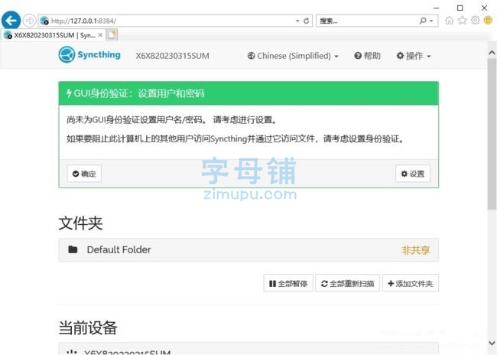Click the 全部暂停 button
This screenshot has height=355, width=497.
pos(288,283)
